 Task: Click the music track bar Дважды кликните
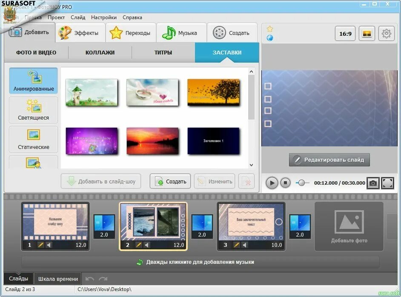200,262
